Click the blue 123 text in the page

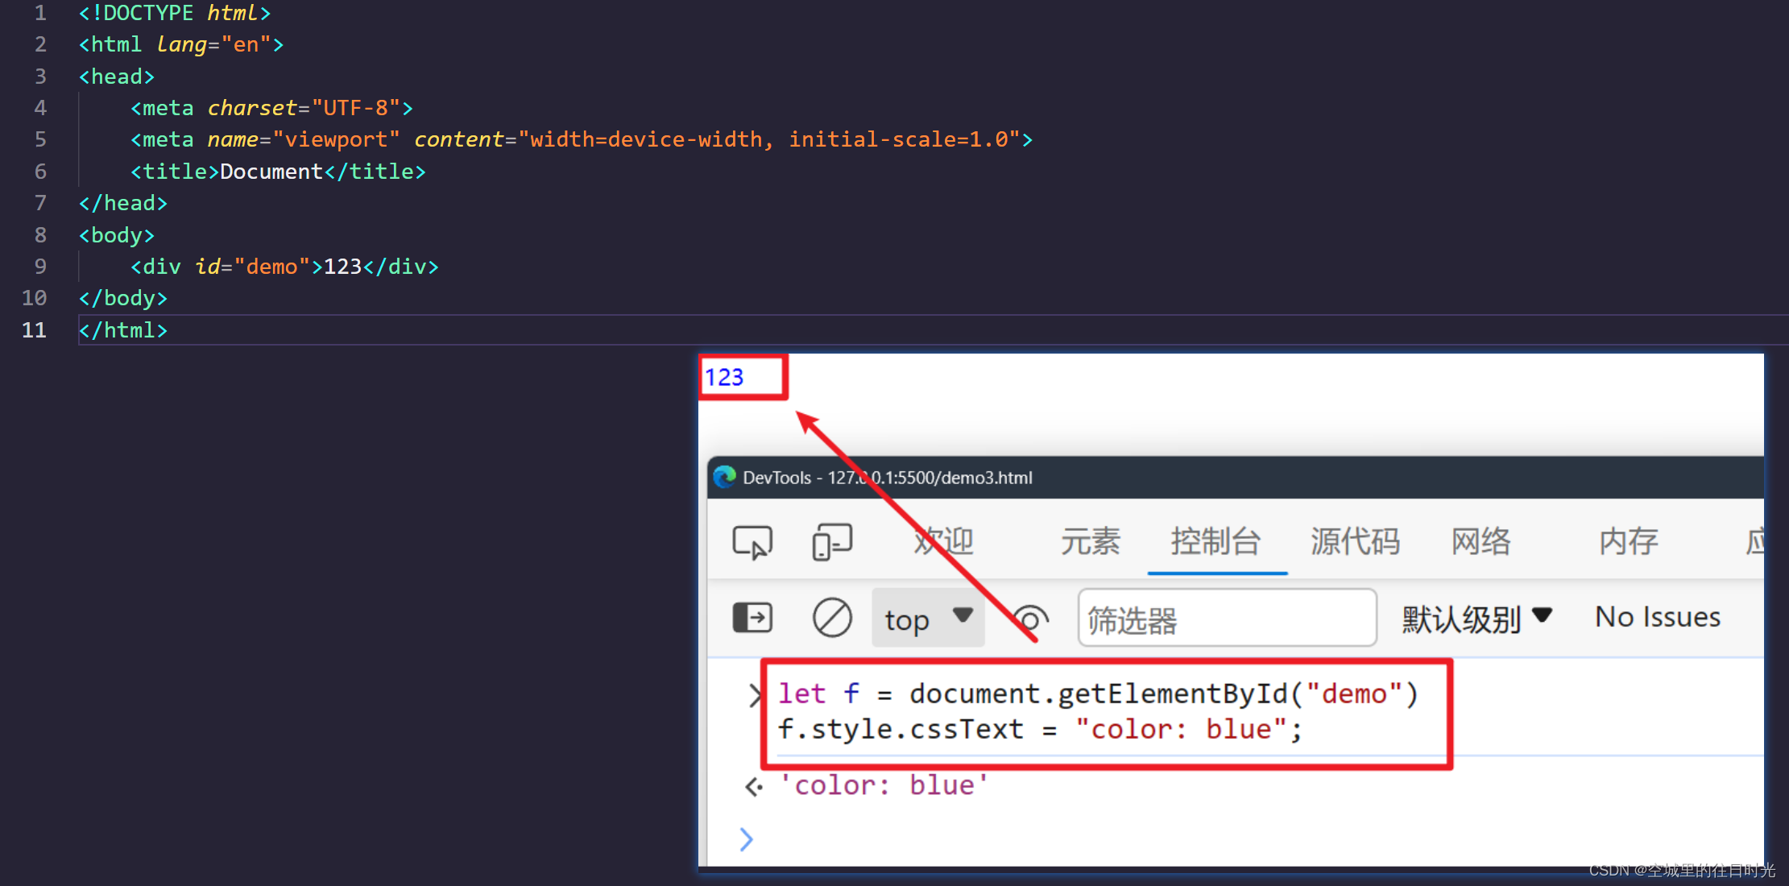[726, 375]
